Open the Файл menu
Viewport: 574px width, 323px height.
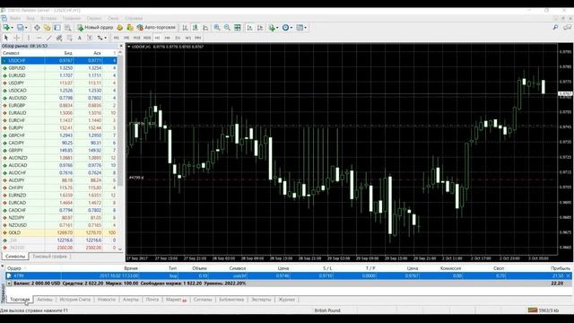[x=15, y=18]
